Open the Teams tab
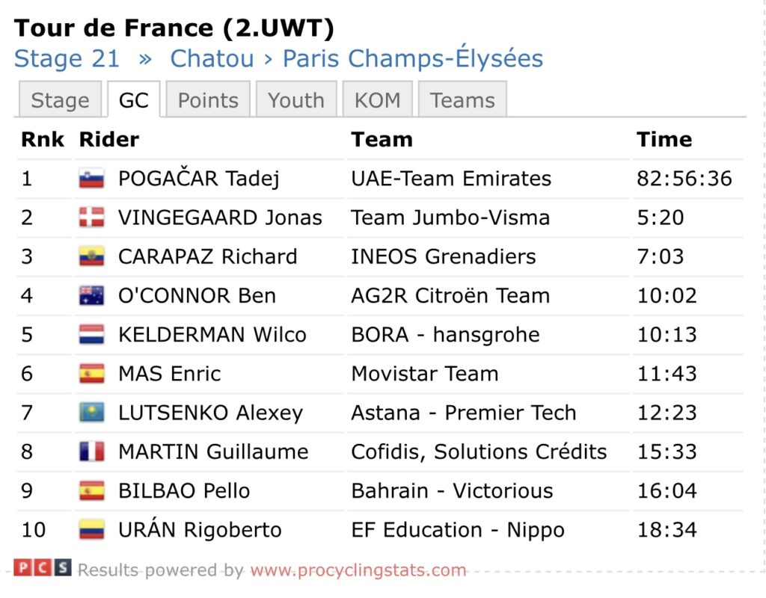 click(462, 100)
